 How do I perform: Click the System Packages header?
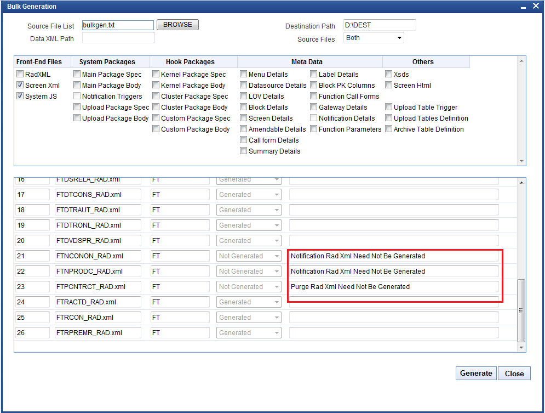point(111,62)
